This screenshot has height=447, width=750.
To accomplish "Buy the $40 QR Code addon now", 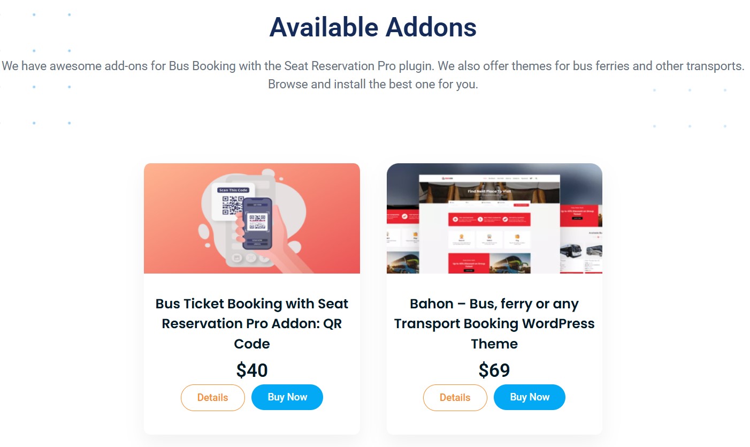I will click(x=287, y=397).
